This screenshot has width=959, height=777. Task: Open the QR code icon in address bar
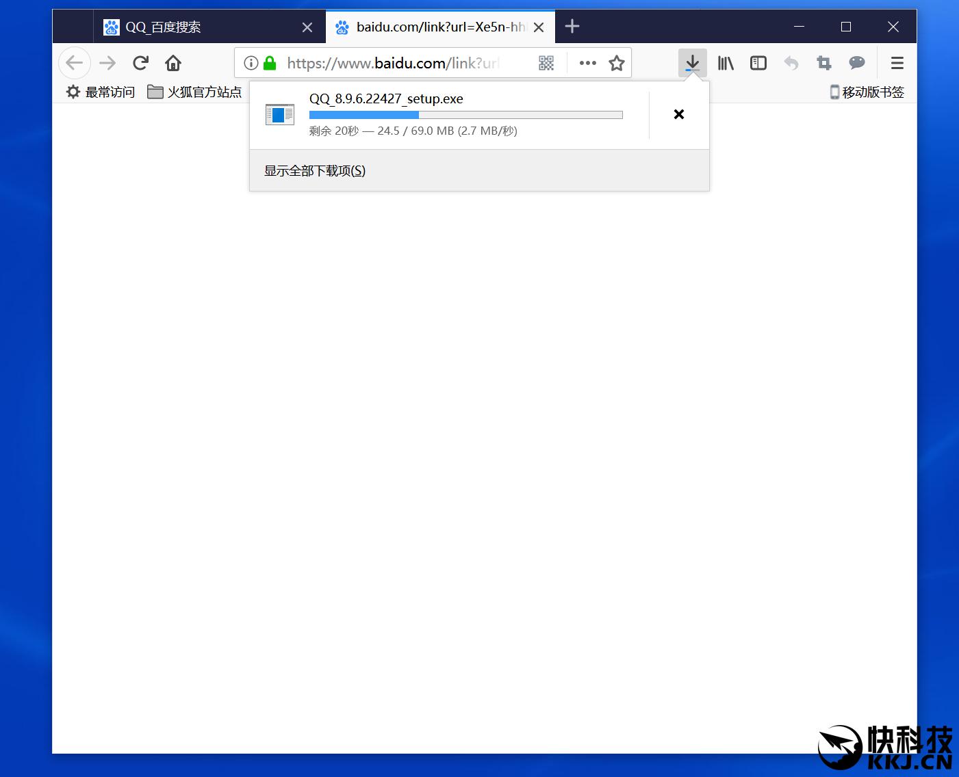pos(546,63)
